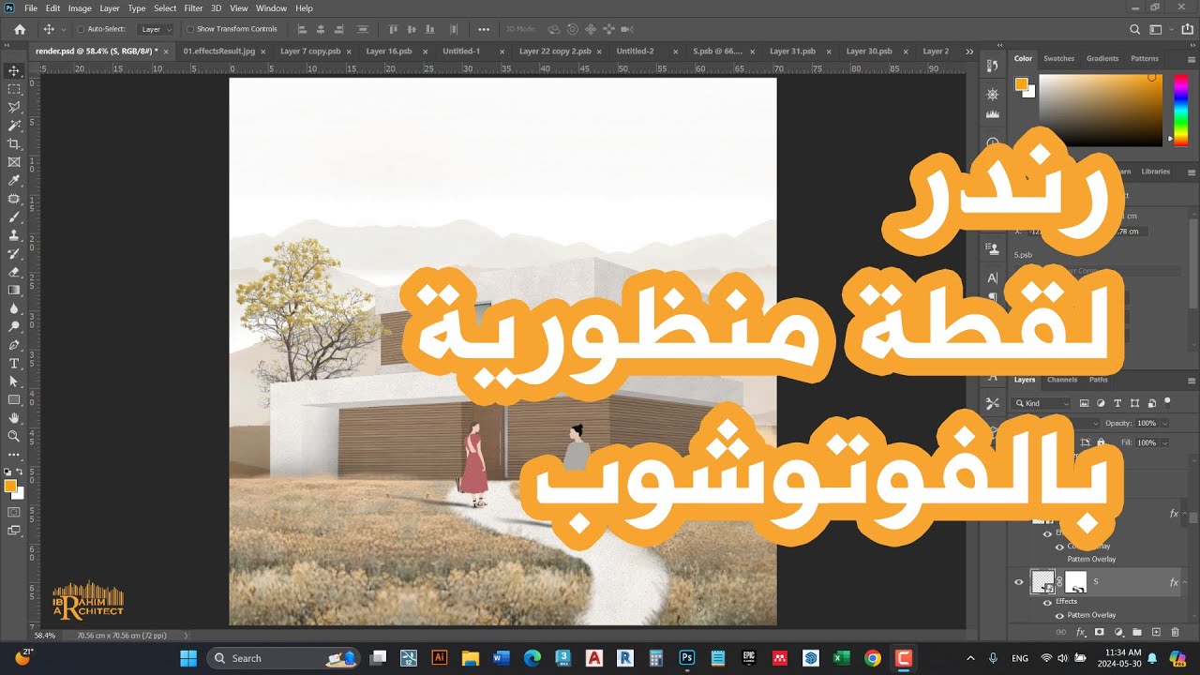The width and height of the screenshot is (1200, 675).
Task: Click the Home icon in options bar
Action: pyautogui.click(x=20, y=29)
